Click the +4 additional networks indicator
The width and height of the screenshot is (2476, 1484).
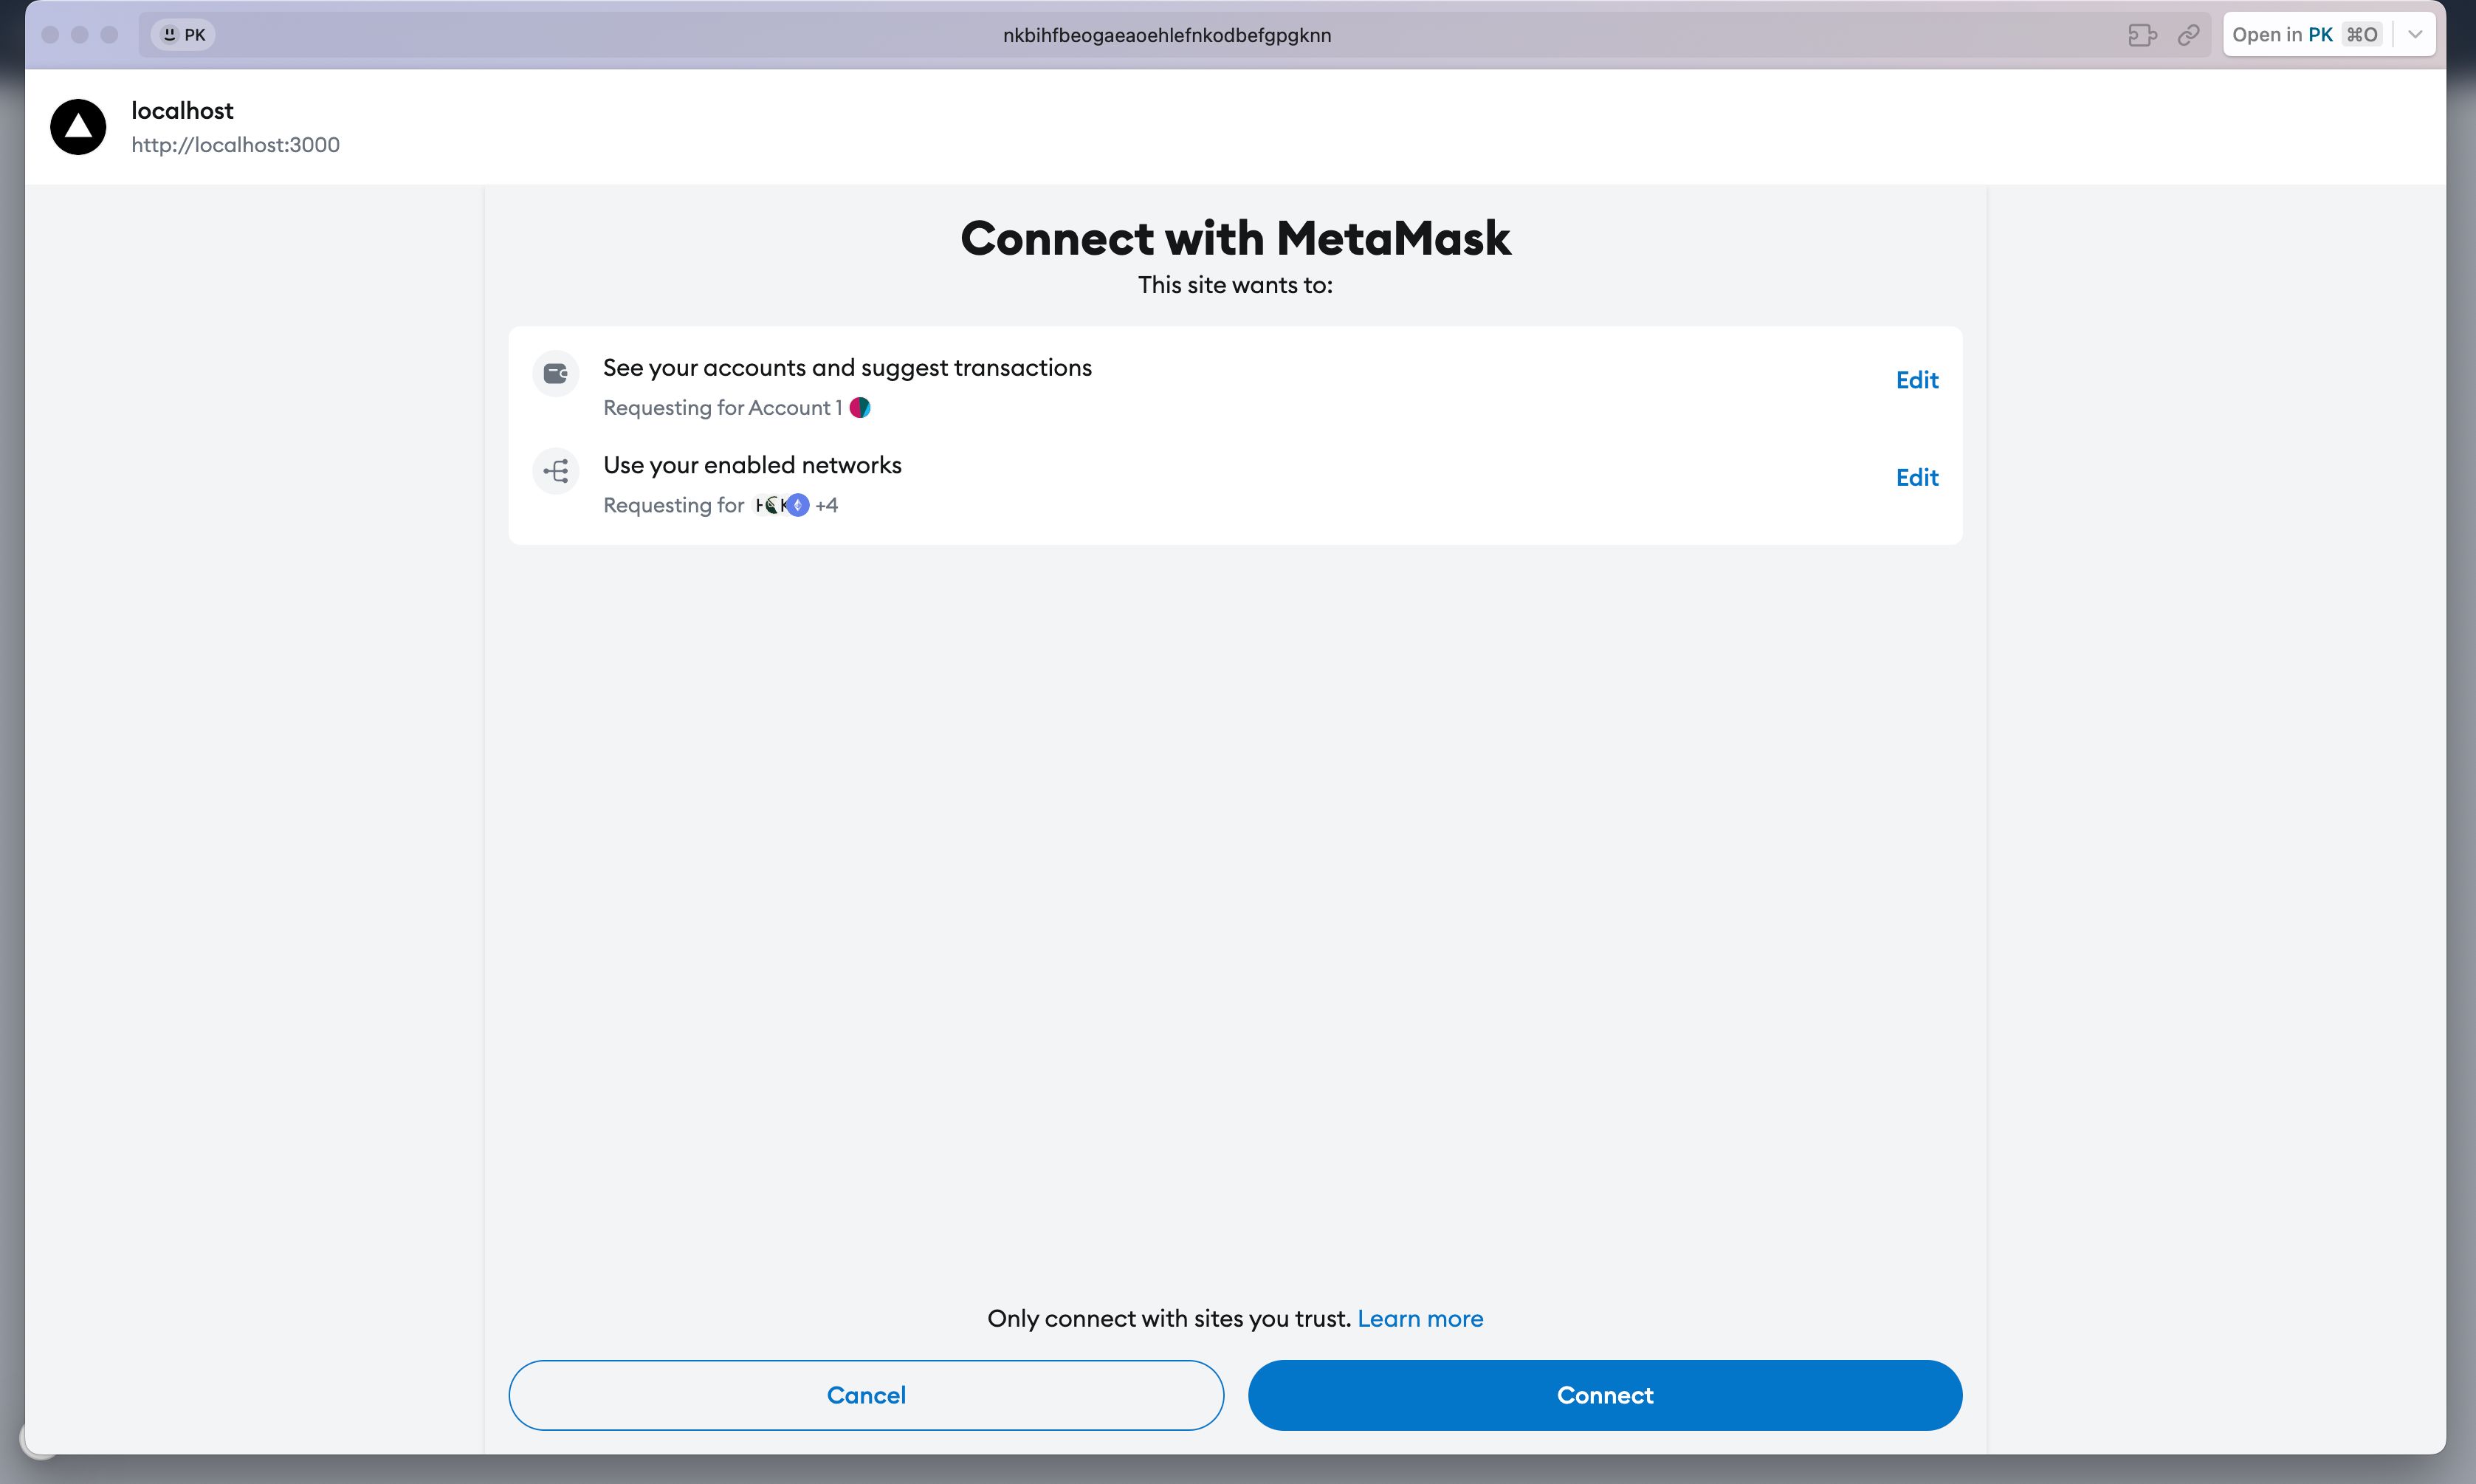coord(827,505)
